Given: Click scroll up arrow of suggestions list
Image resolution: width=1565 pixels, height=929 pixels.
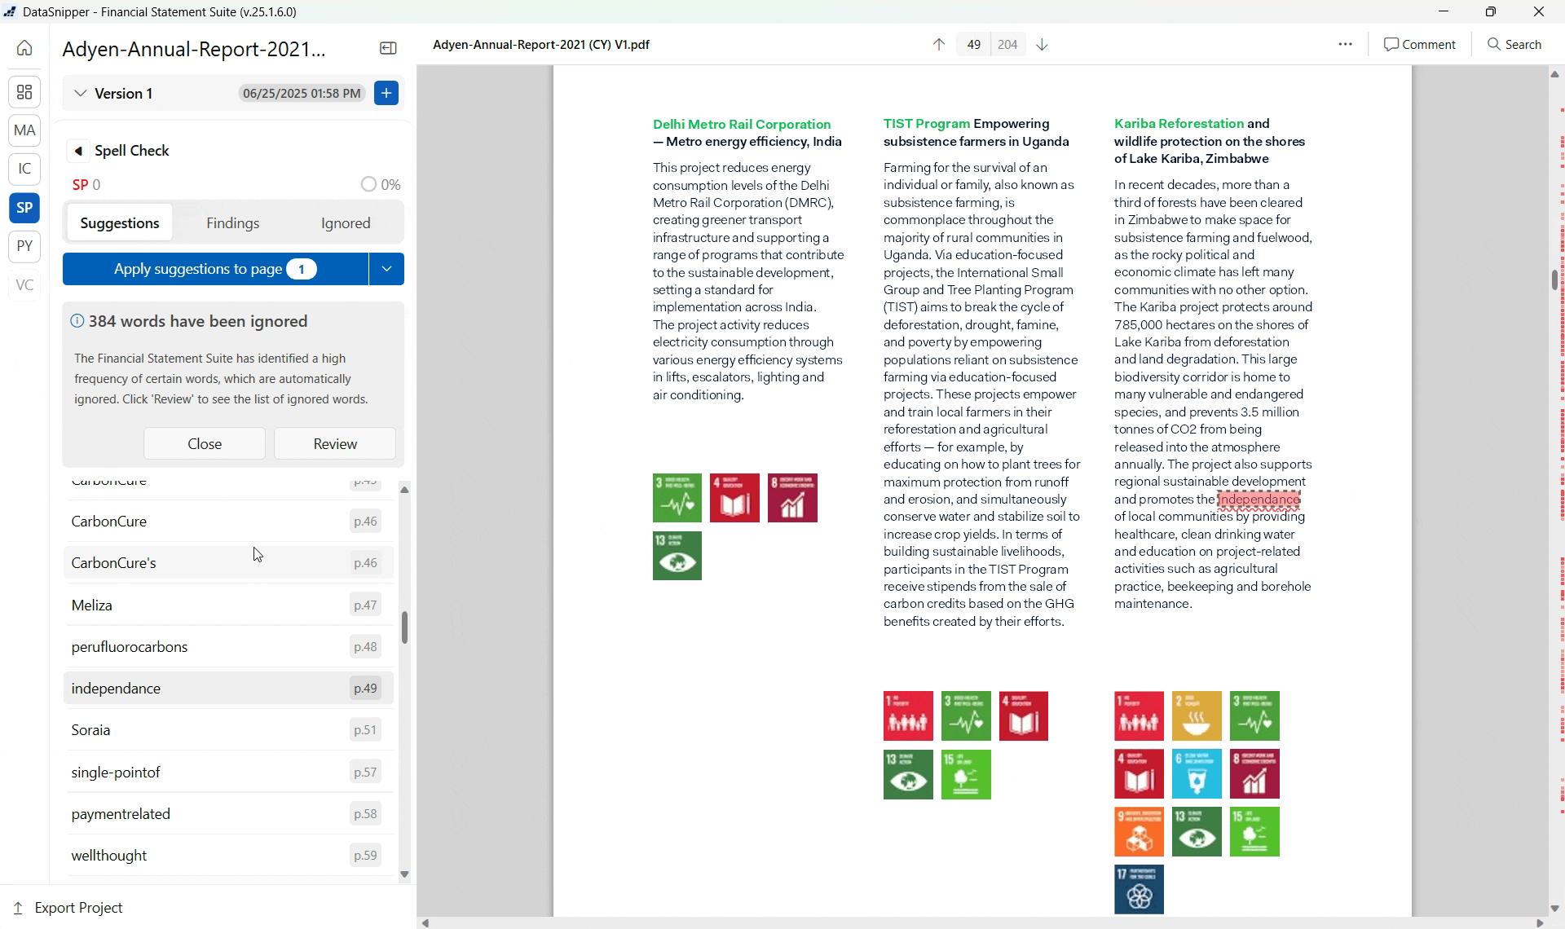Looking at the screenshot, I should pyautogui.click(x=405, y=490).
